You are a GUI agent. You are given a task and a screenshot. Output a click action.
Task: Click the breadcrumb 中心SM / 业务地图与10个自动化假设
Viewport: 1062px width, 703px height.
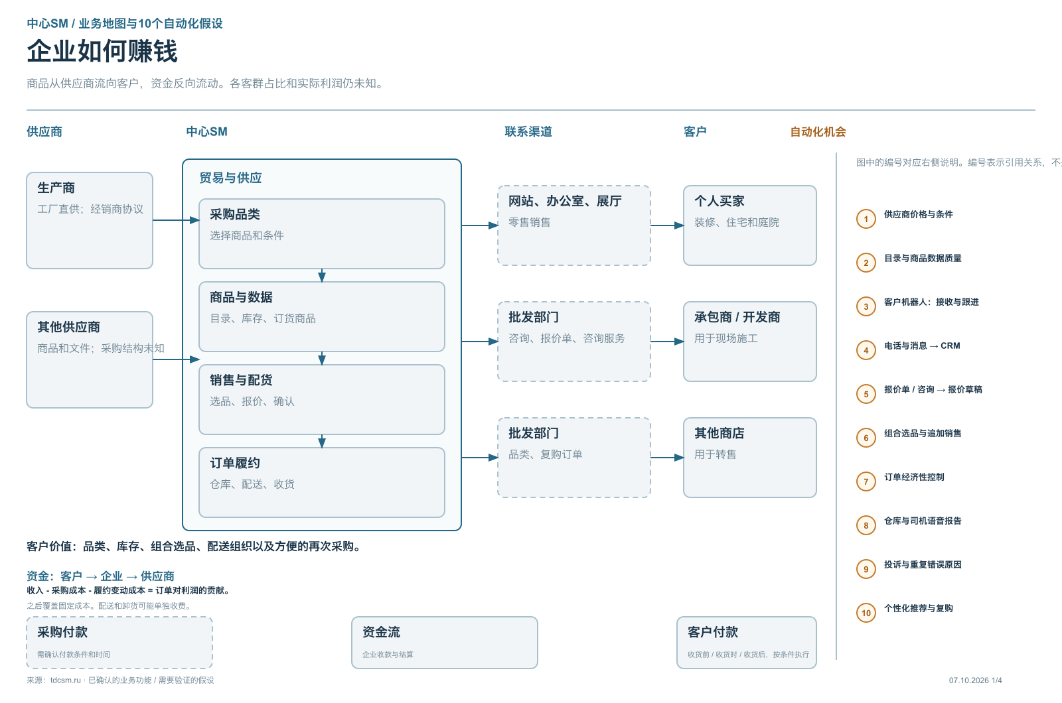click(125, 23)
